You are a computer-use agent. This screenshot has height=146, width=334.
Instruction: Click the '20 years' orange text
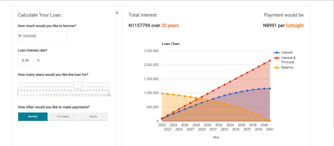click(x=170, y=26)
